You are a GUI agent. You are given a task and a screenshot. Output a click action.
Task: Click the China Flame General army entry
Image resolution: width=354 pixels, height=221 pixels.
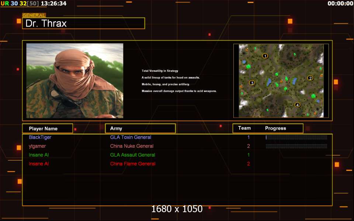pos(132,164)
